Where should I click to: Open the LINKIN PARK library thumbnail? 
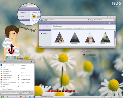pyautogui.click(x=105, y=38)
